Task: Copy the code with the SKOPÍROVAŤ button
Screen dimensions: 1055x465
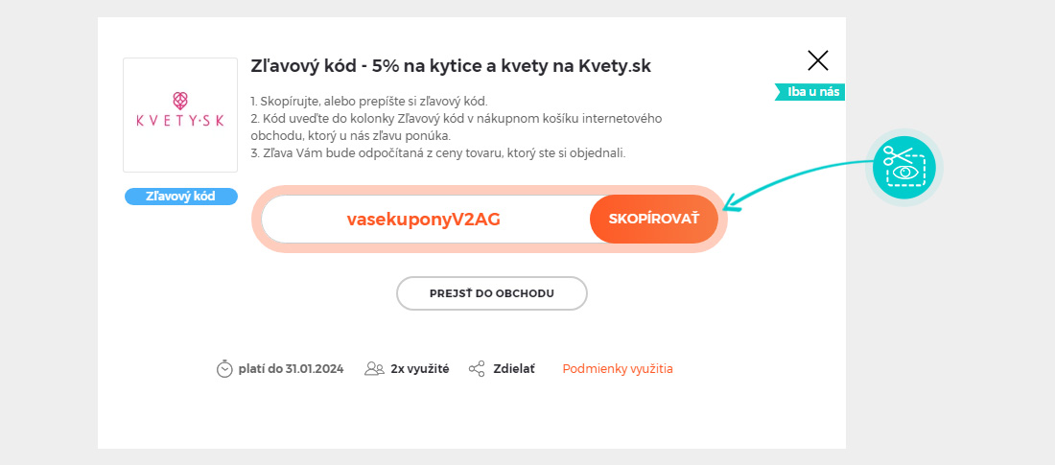Action: point(654,219)
